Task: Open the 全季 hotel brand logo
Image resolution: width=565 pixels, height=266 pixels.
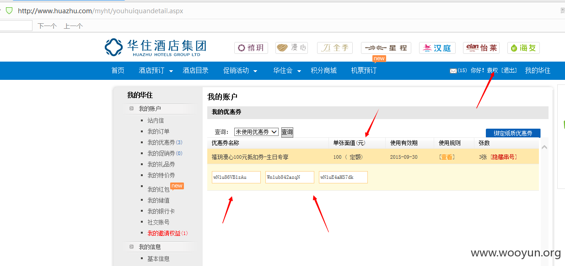Action: 334,48
